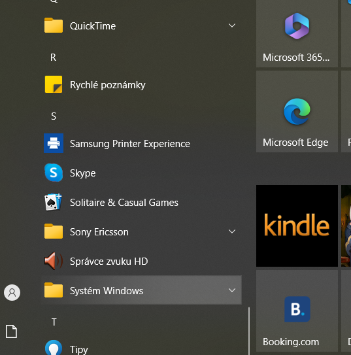
Task: Expand the QuickTime folder chevron
Action: 232,25
